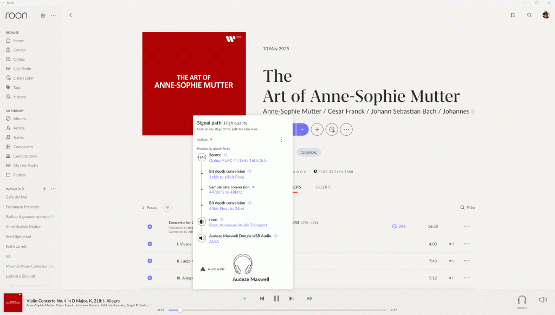555x315 pixels.
Task: Open Ketil Bjørnstad playlist
Action: click(x=18, y=237)
